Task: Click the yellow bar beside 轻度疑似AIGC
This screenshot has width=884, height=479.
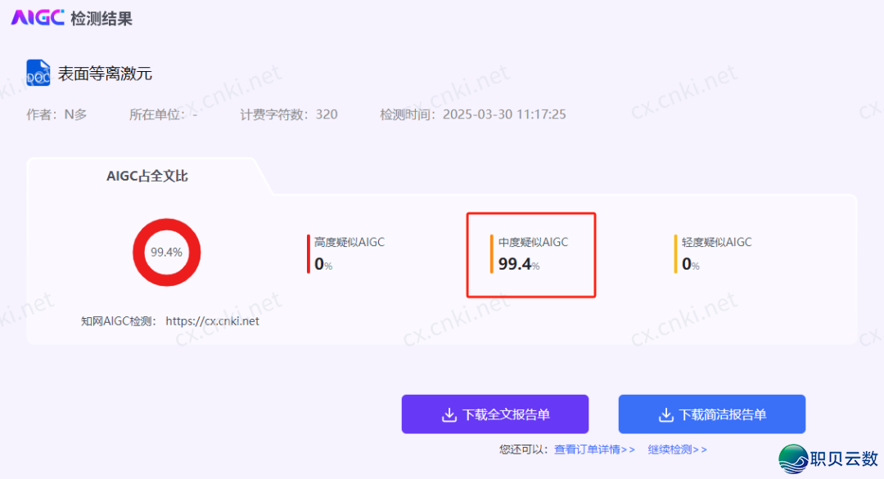Action: [675, 253]
